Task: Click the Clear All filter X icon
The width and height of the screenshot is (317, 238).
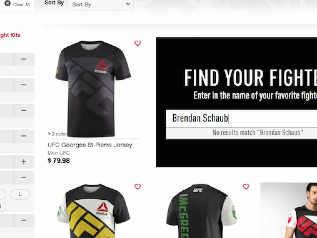Action: (8, 3)
